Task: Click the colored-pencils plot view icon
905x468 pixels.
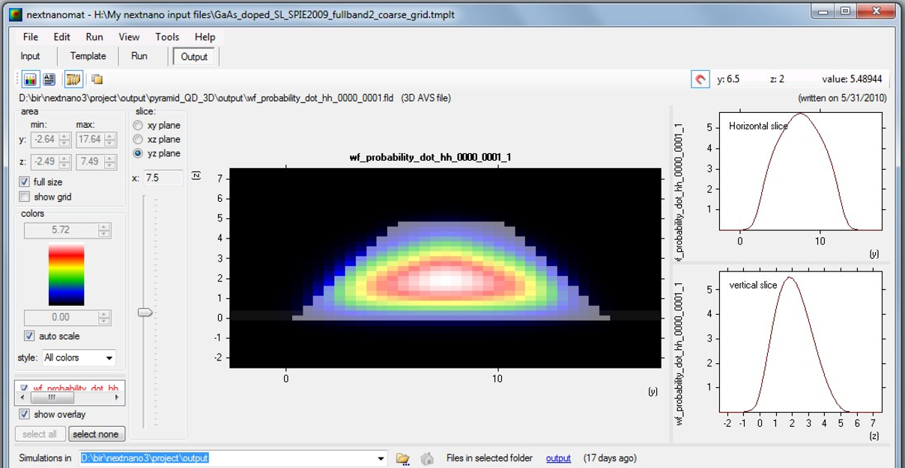Action: 31,78
